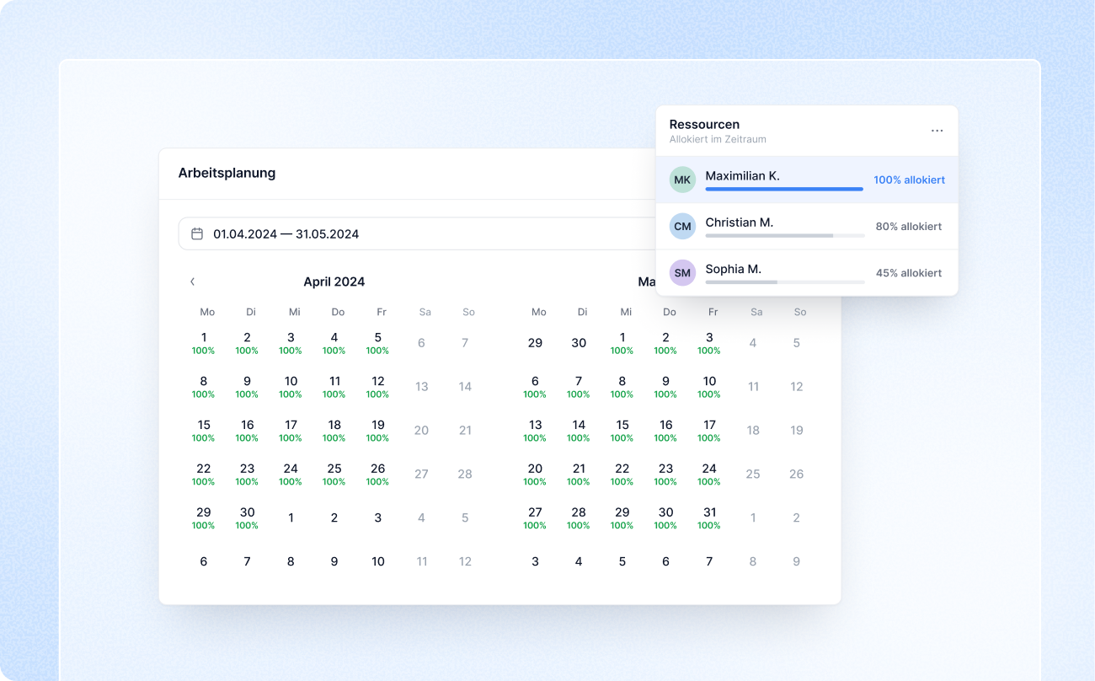This screenshot has width=1095, height=681.
Task: Select May 13 in the May calendar
Action: 535,430
